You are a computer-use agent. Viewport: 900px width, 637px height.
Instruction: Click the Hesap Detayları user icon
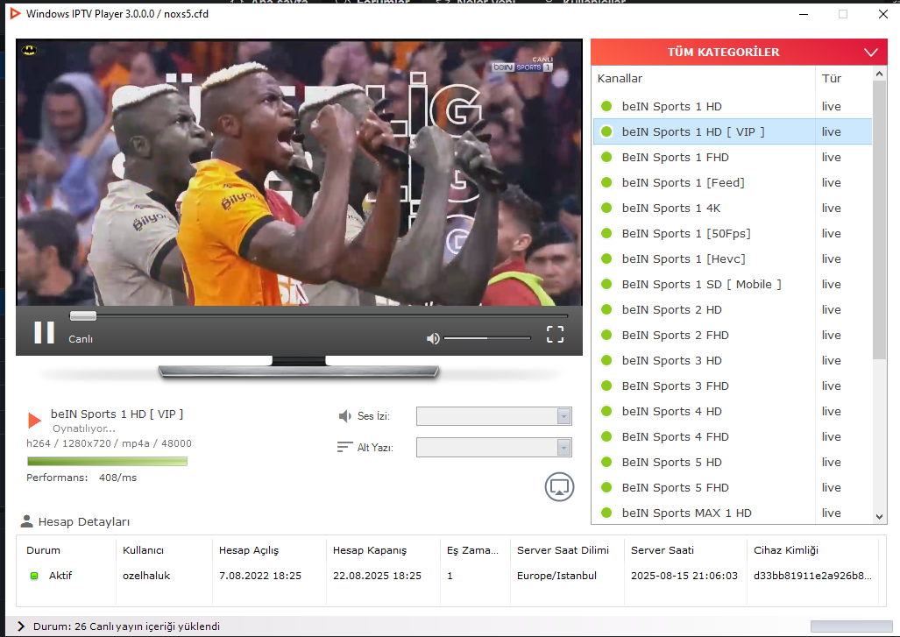pos(26,521)
